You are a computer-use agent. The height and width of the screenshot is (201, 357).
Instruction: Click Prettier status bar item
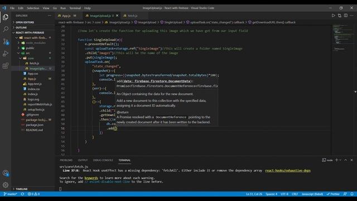point(333,194)
